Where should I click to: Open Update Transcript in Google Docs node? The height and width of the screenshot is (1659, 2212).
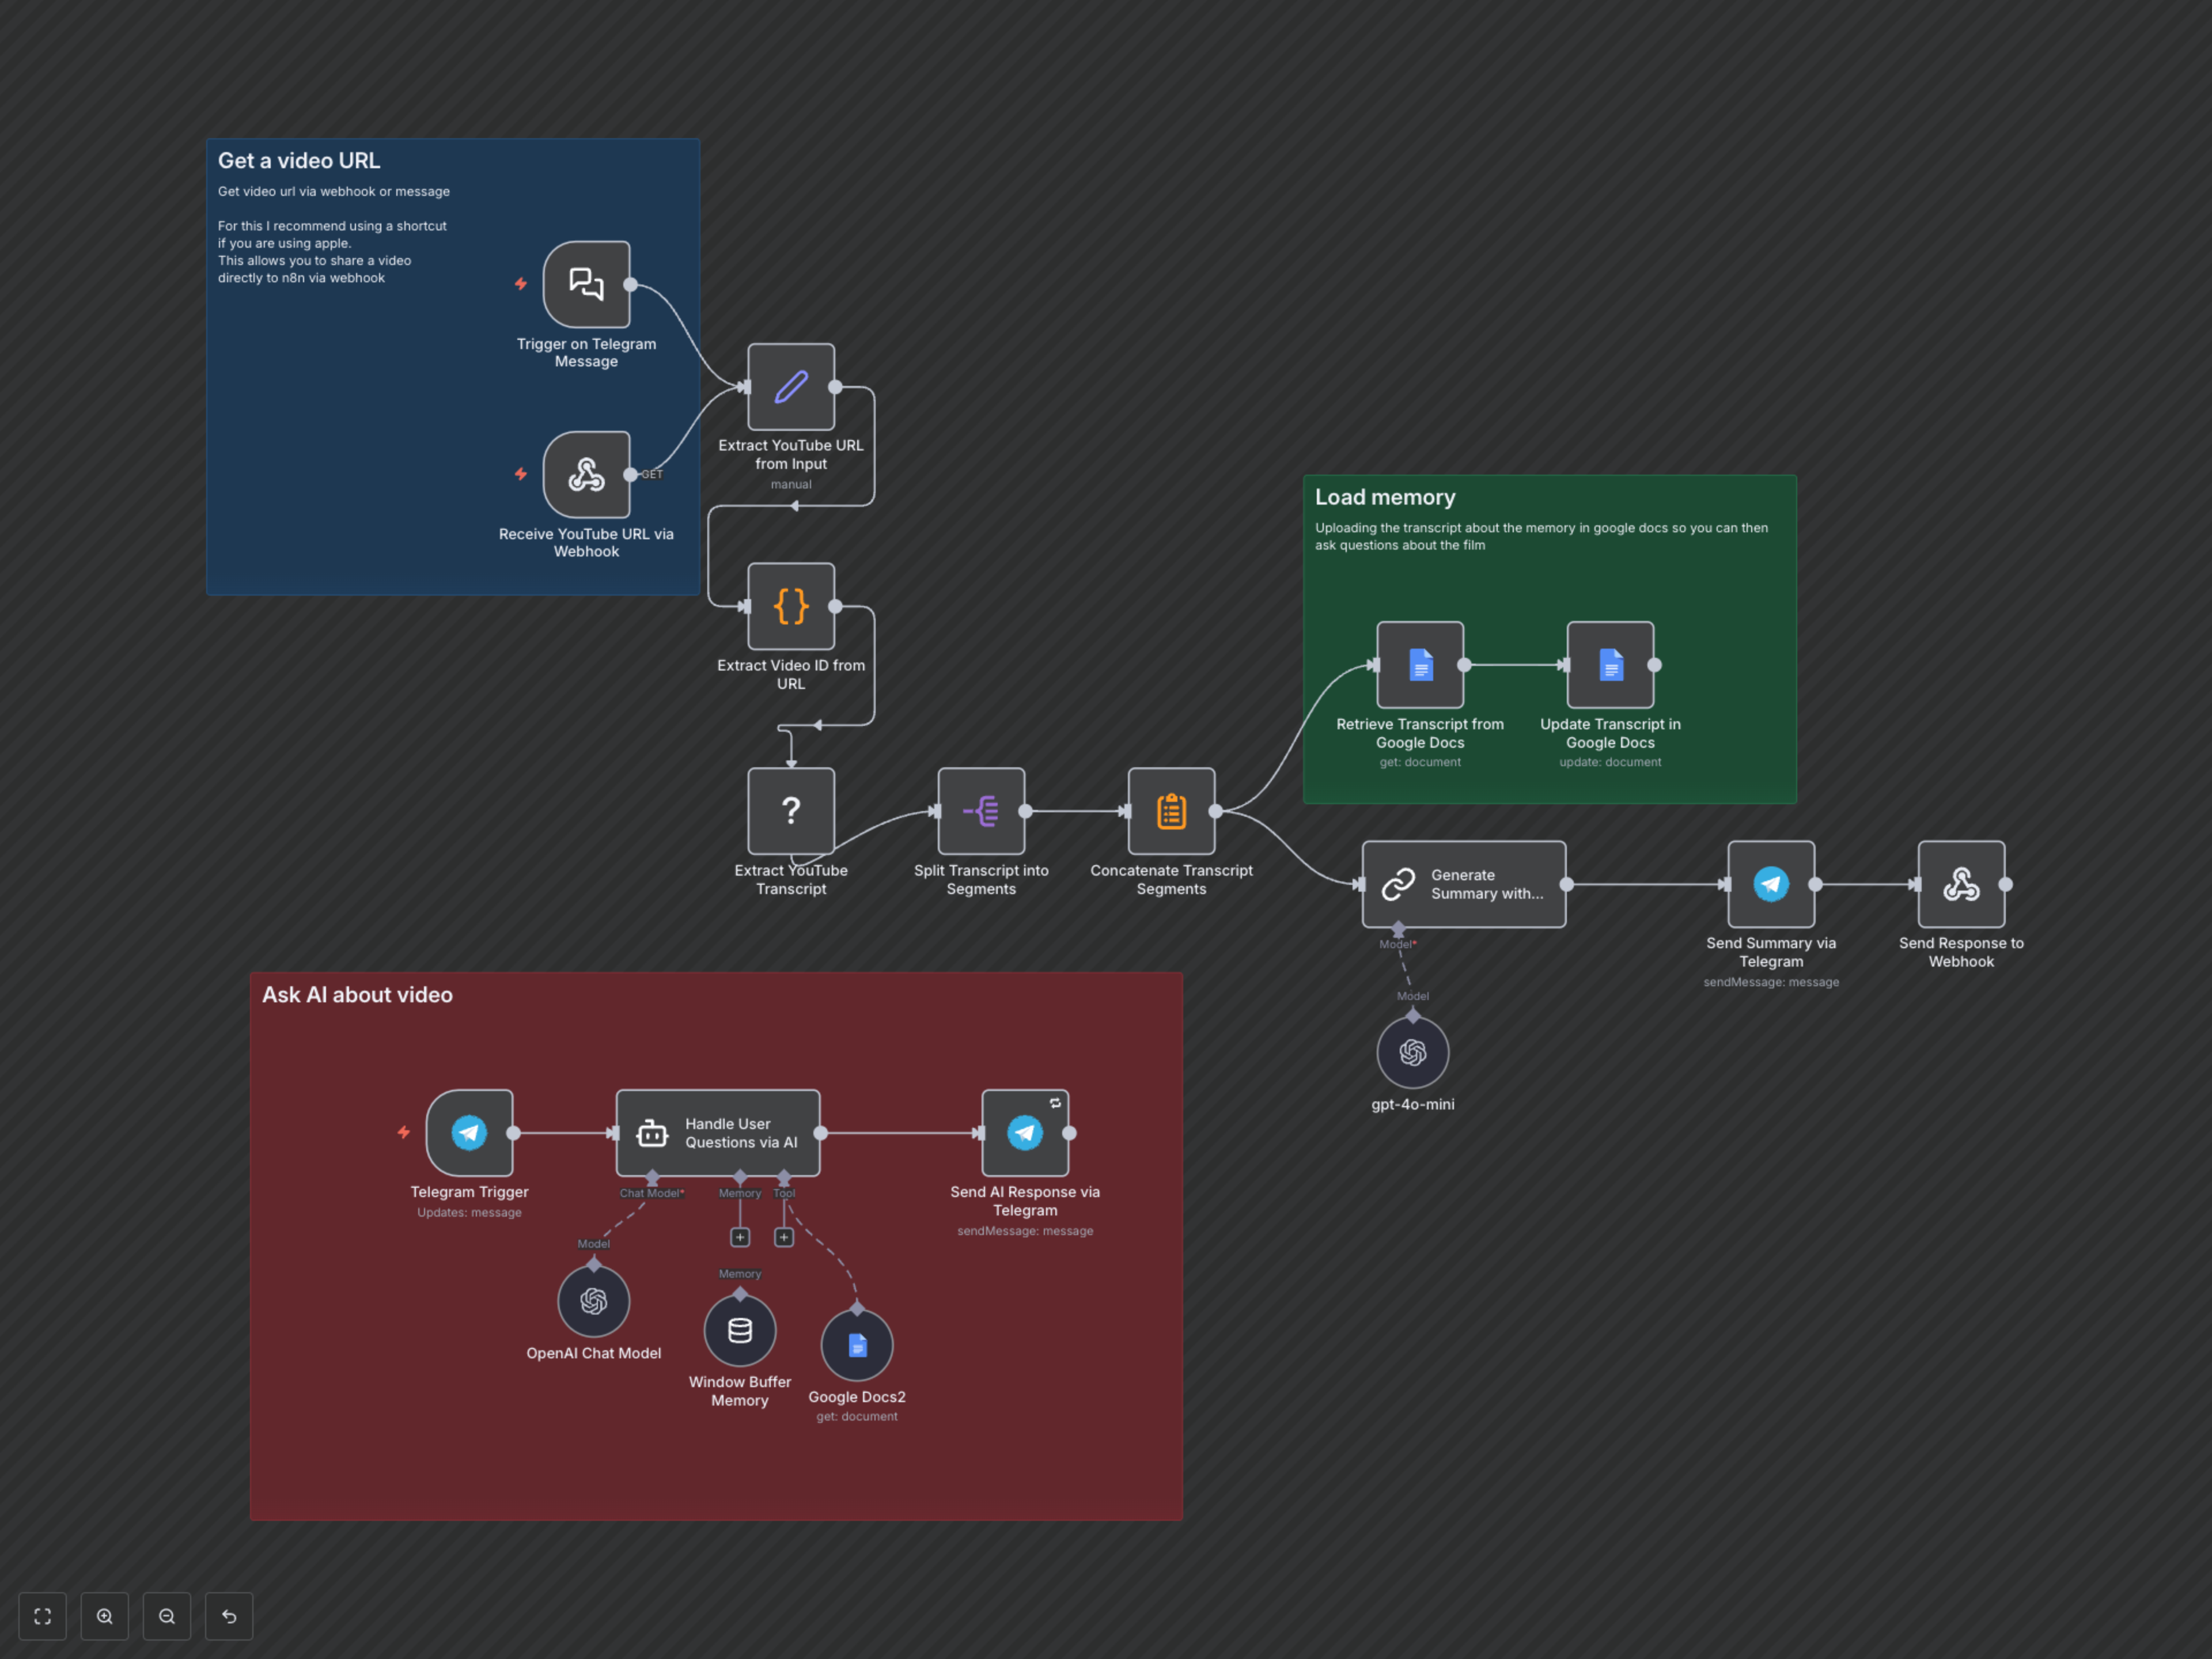tap(1609, 665)
